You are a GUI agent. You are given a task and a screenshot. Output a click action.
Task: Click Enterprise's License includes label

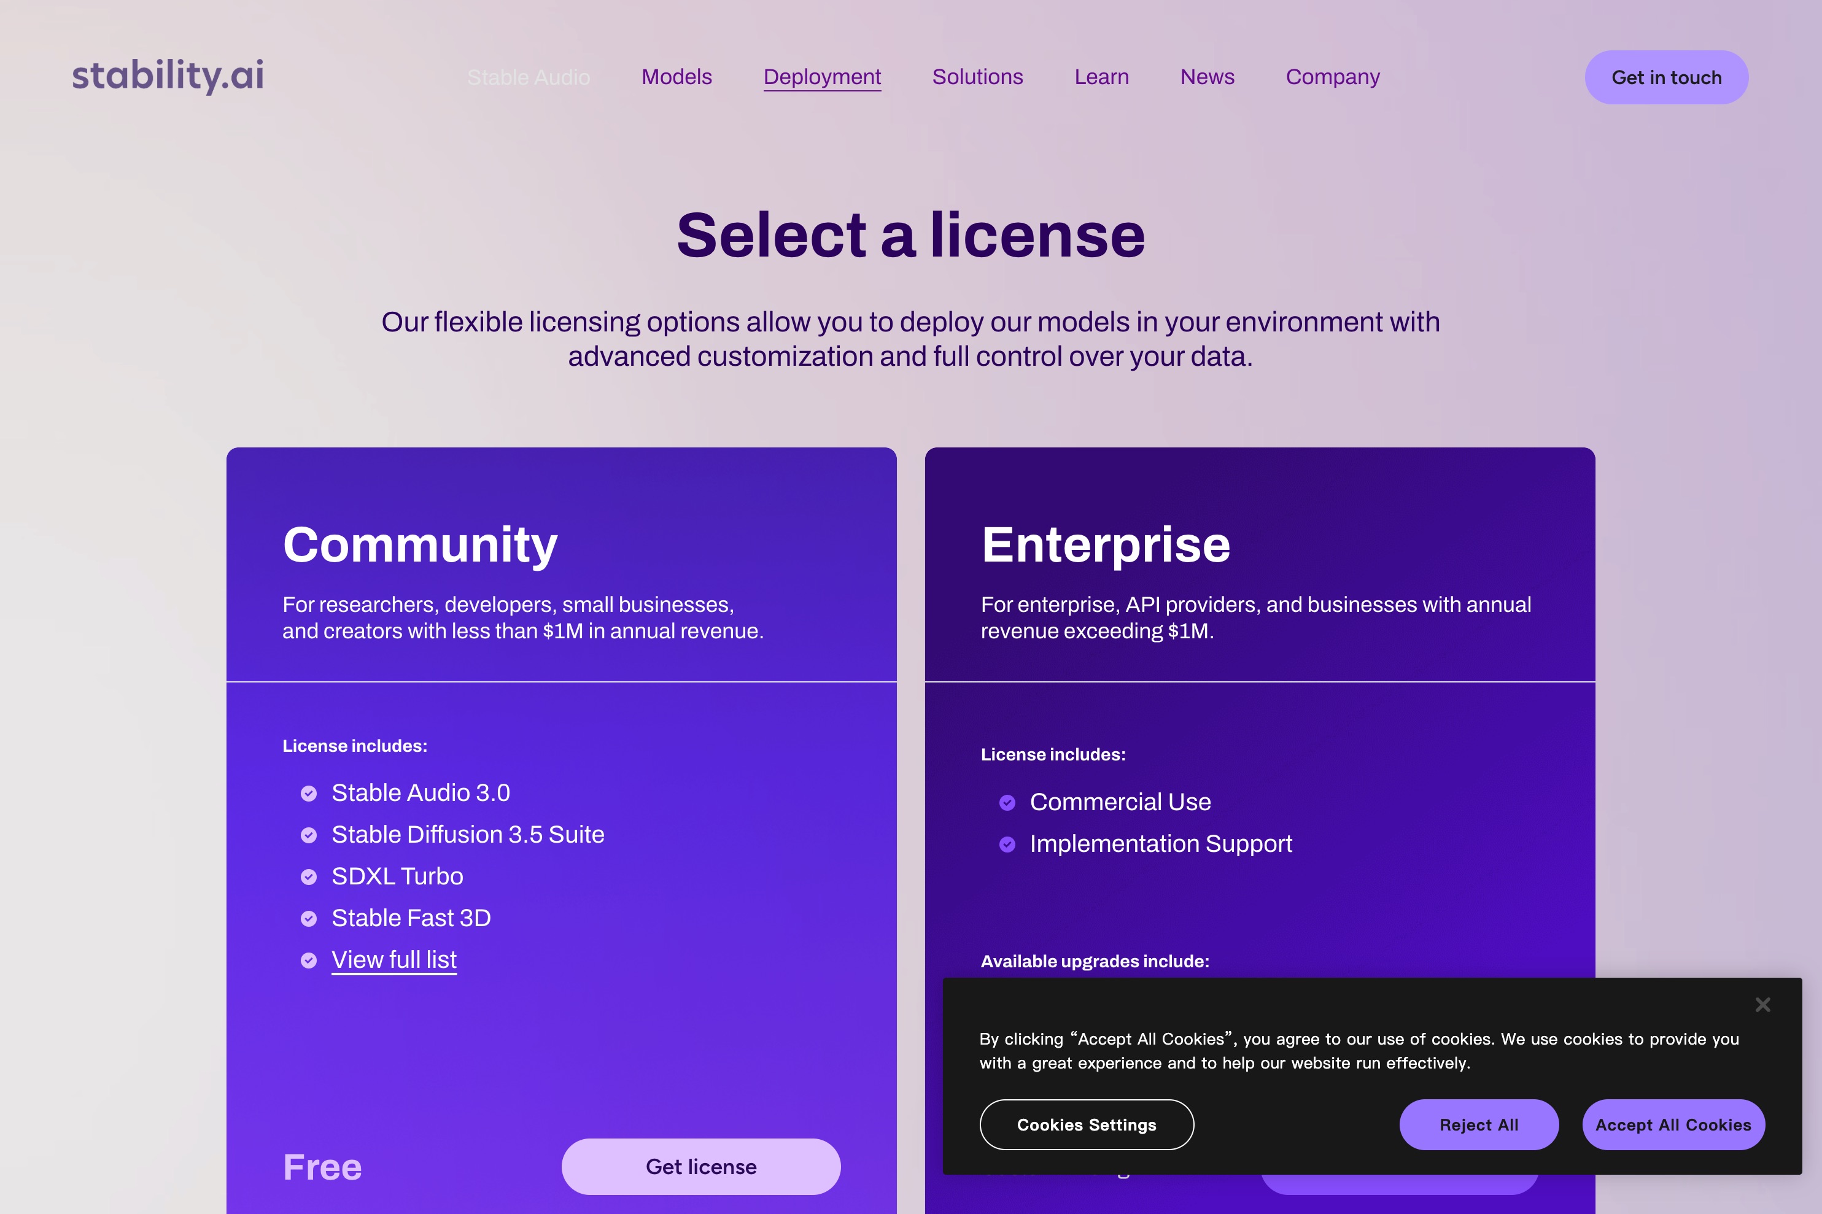1053,755
